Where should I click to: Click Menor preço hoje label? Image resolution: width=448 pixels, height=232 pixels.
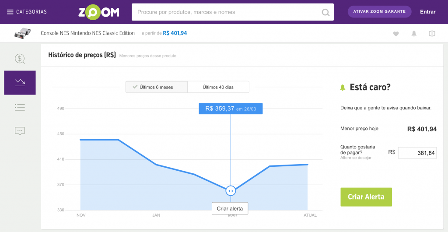(359, 129)
